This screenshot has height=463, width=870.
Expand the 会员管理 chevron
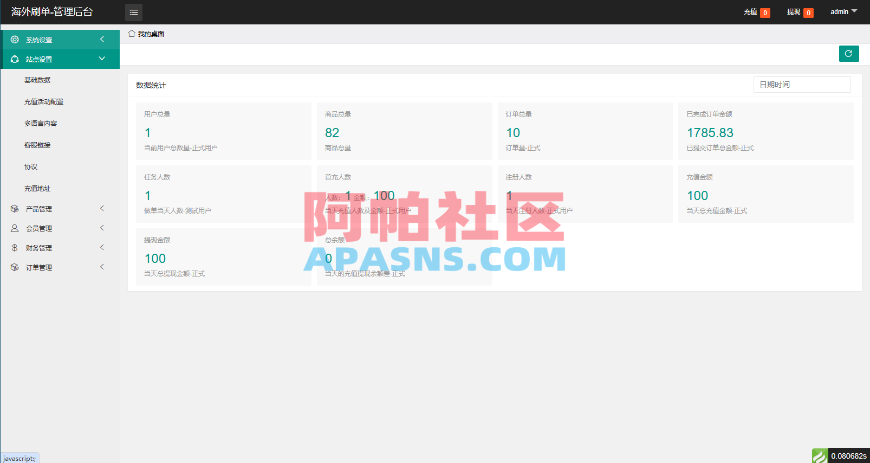pos(102,228)
